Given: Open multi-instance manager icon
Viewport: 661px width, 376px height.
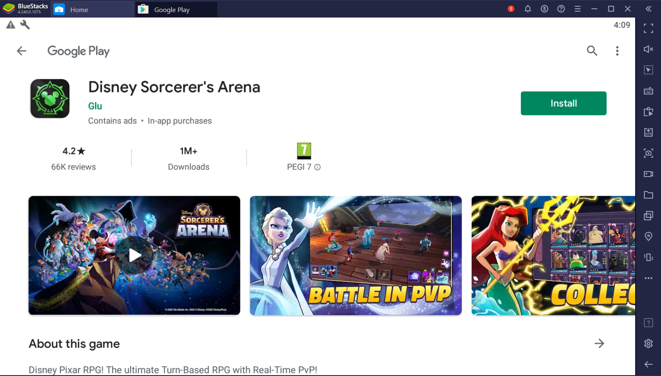Looking at the screenshot, I should [649, 216].
